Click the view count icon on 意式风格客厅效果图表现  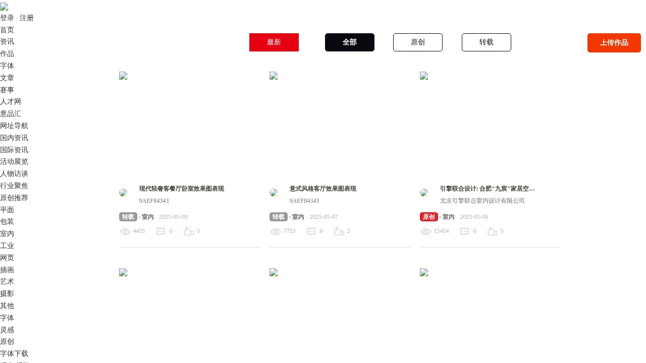tap(276, 231)
